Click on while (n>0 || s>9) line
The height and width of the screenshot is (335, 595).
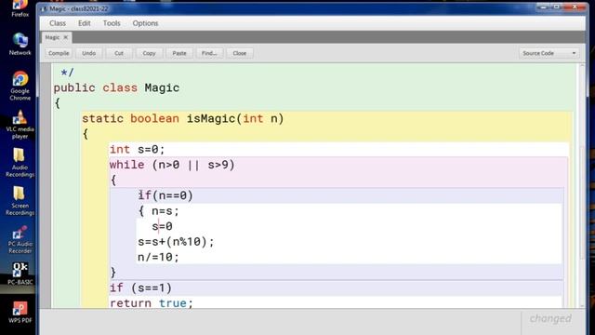click(x=172, y=165)
